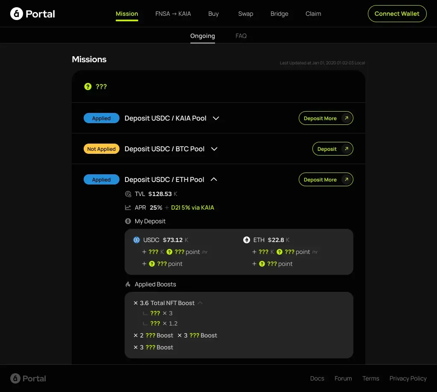Expand the Deposit USDC / KAIA Pool row

[216, 118]
